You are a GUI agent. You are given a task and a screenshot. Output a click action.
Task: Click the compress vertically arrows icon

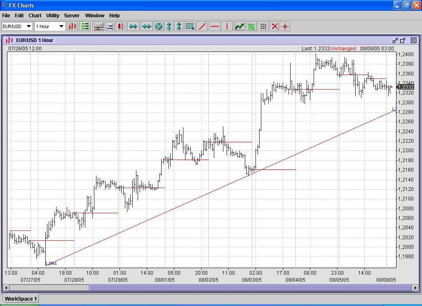tap(179, 26)
